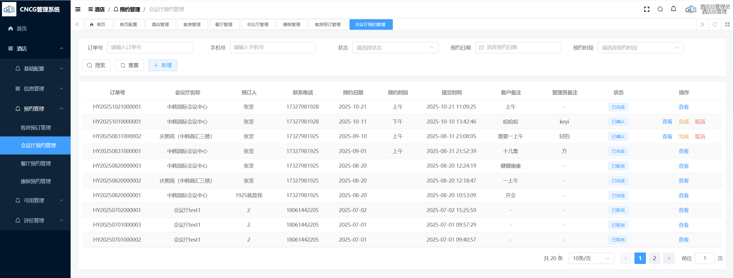
Task: Open the 预约时段 time slot dropdown
Action: (640, 48)
